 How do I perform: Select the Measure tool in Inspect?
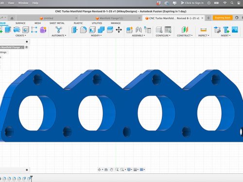204,30
